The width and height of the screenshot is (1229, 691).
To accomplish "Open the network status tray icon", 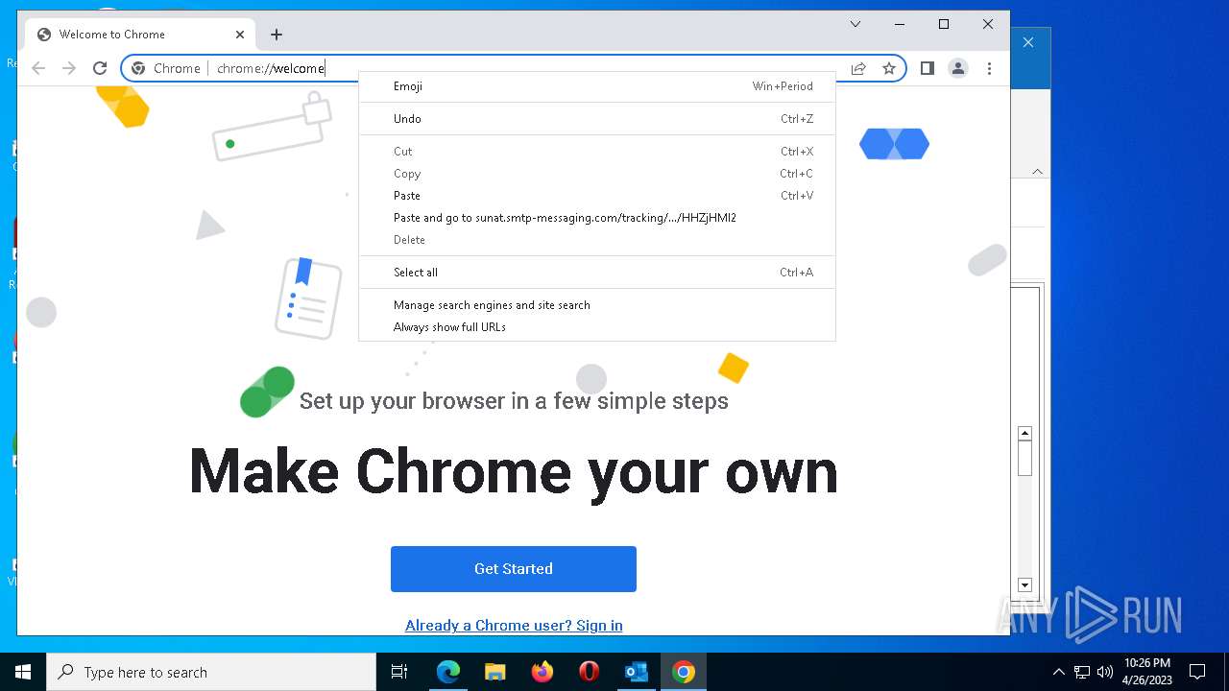I will (x=1082, y=672).
